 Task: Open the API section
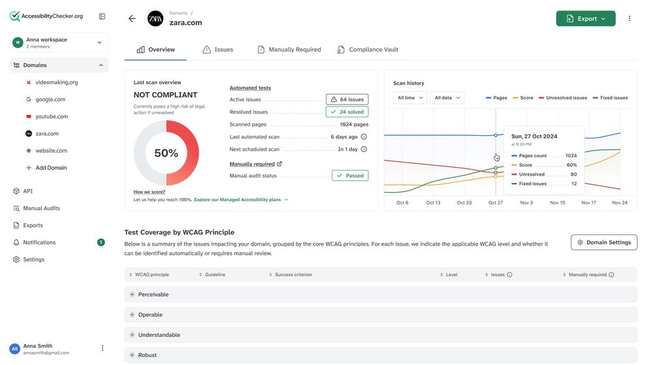click(x=27, y=191)
